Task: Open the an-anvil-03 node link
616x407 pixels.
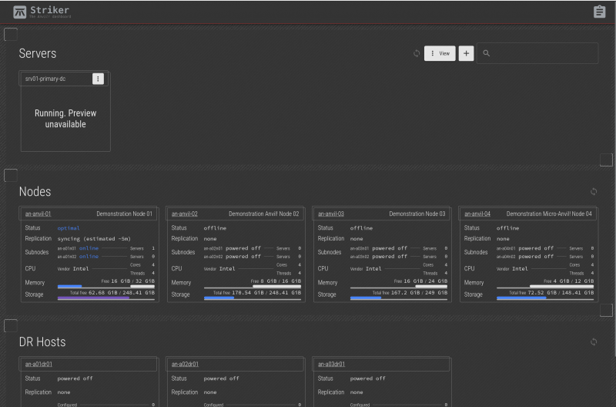Action: click(331, 214)
